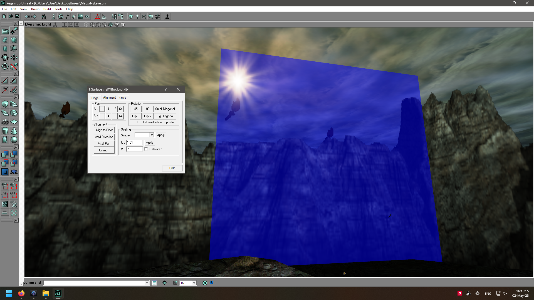
Task: Switch to the Flags tab
Action: coord(95,98)
